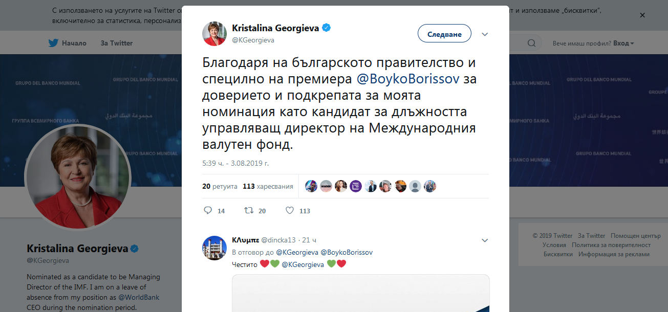Retweet Kristalina Georgieva's tweet

tap(248, 210)
